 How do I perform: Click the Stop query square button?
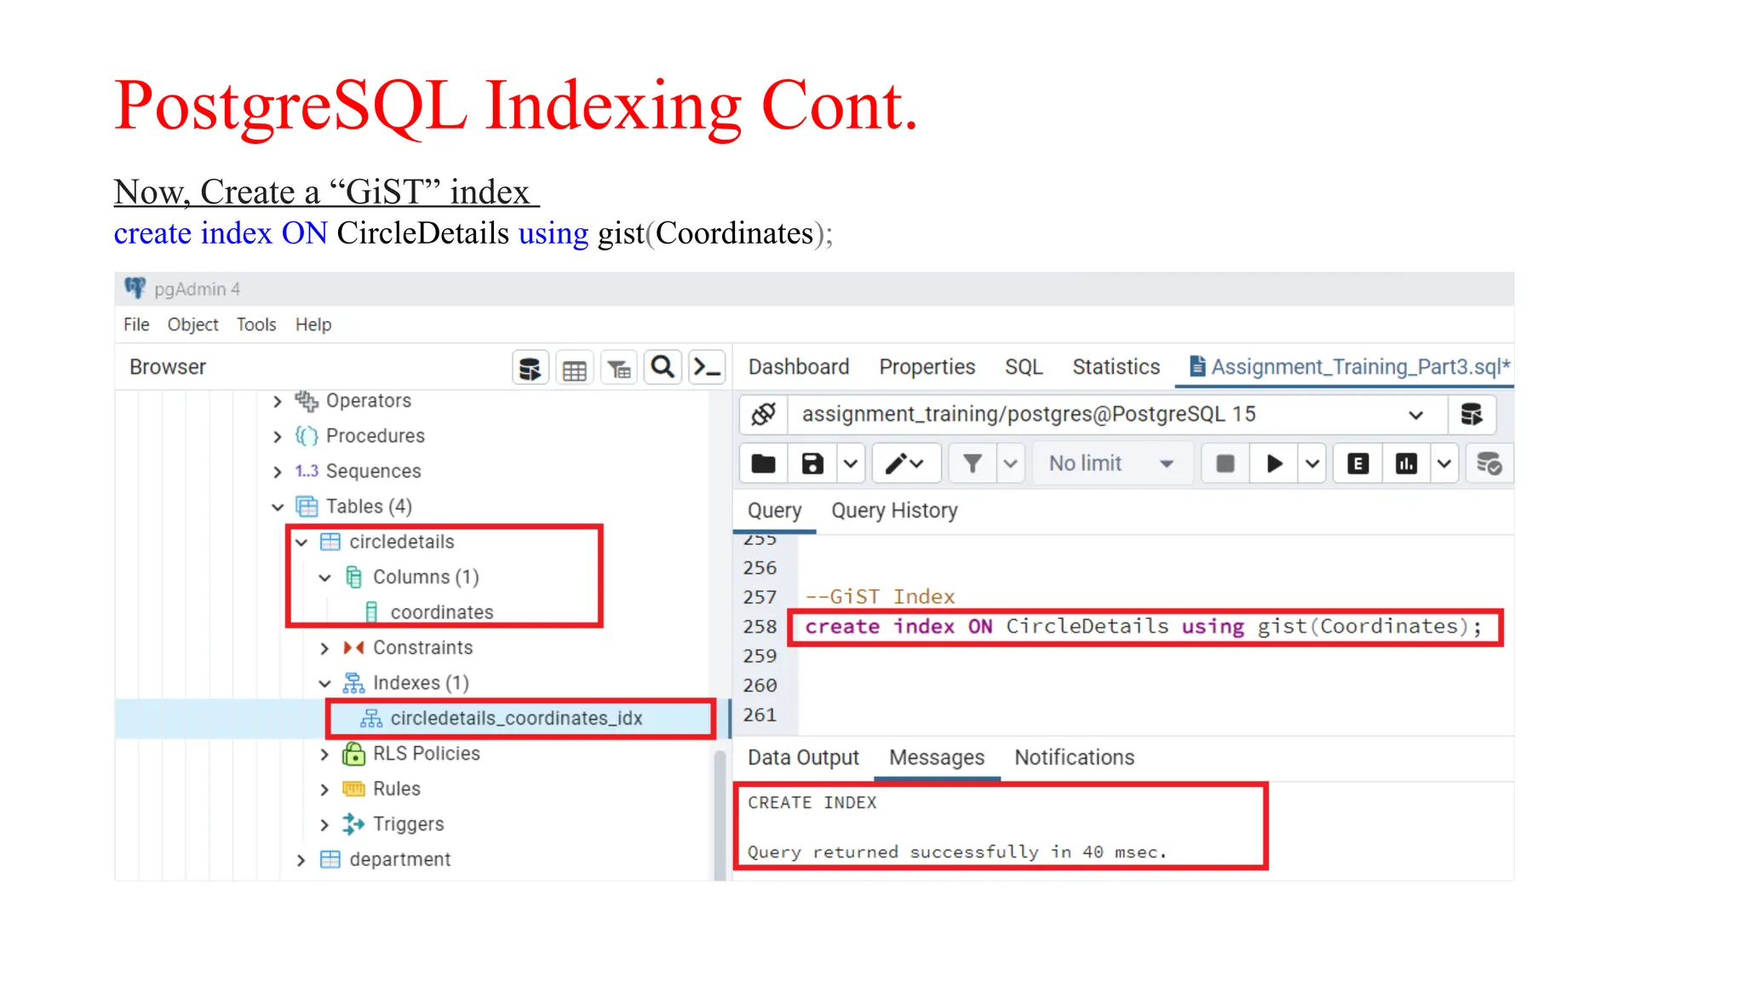point(1225,464)
